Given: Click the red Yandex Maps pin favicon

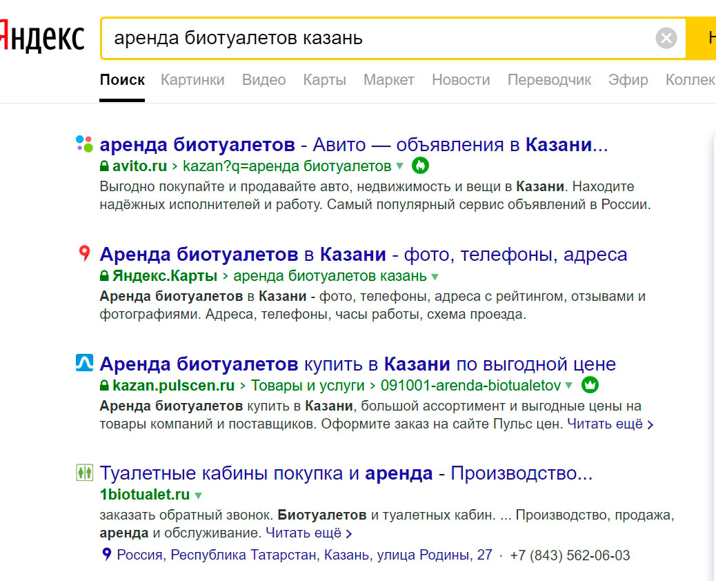Looking at the screenshot, I should coord(84,253).
